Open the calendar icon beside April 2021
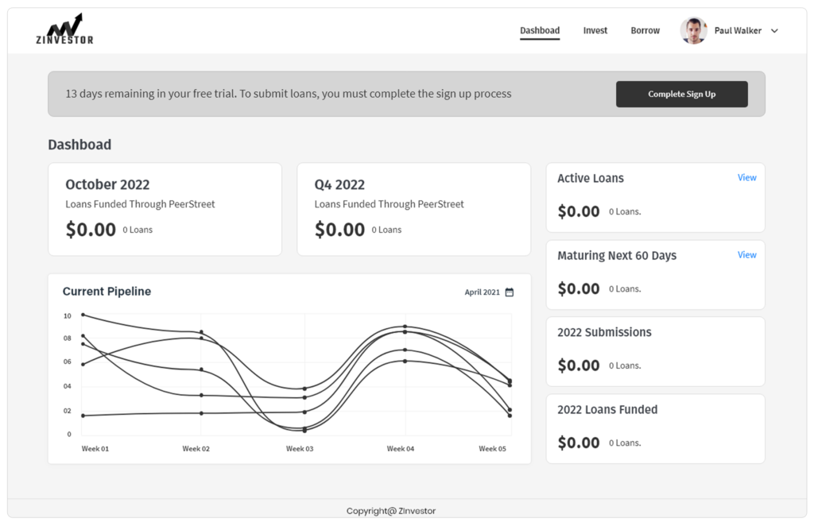Image resolution: width=814 pixels, height=526 pixels. (x=510, y=292)
